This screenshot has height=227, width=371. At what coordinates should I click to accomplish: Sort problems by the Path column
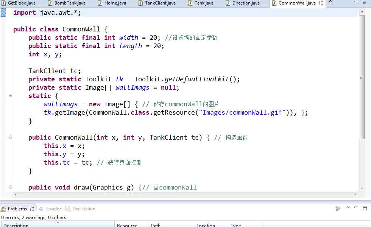coord(171,225)
